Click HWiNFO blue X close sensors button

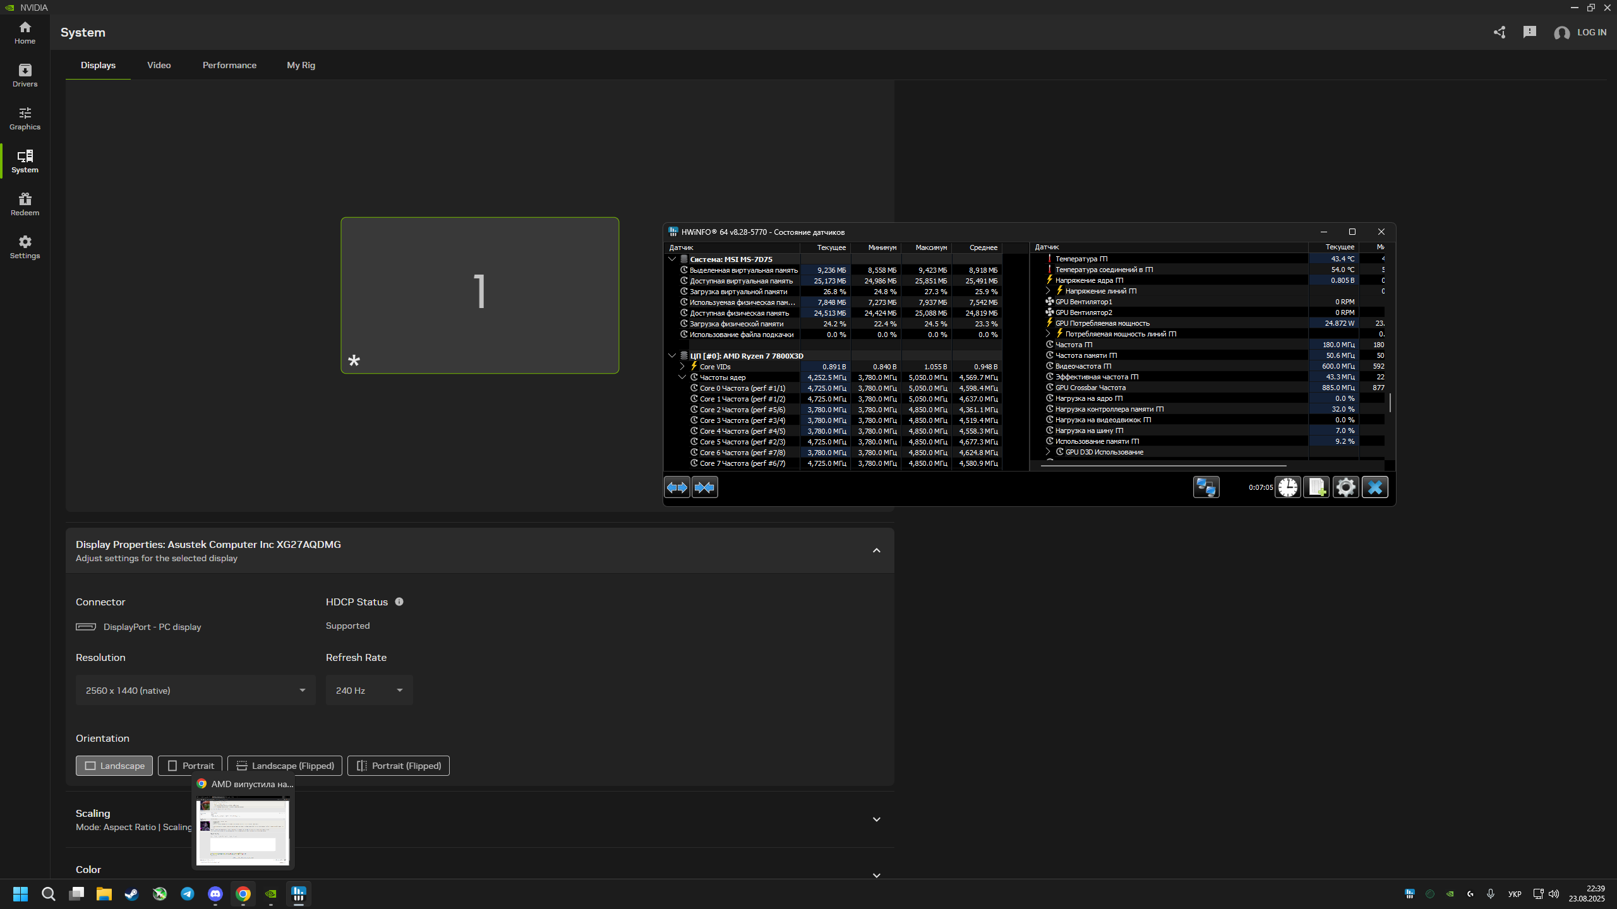(1374, 487)
